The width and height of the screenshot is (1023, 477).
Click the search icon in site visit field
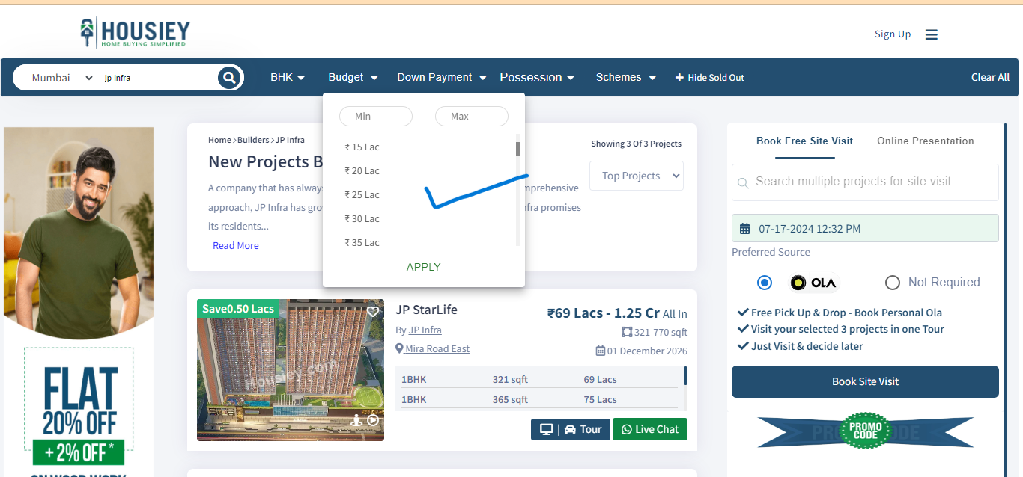pos(743,182)
